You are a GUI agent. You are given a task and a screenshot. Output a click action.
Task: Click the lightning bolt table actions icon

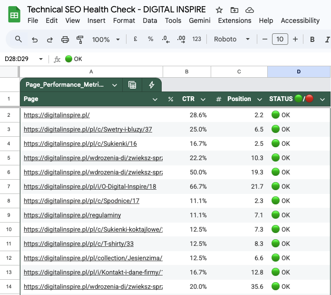click(x=152, y=85)
